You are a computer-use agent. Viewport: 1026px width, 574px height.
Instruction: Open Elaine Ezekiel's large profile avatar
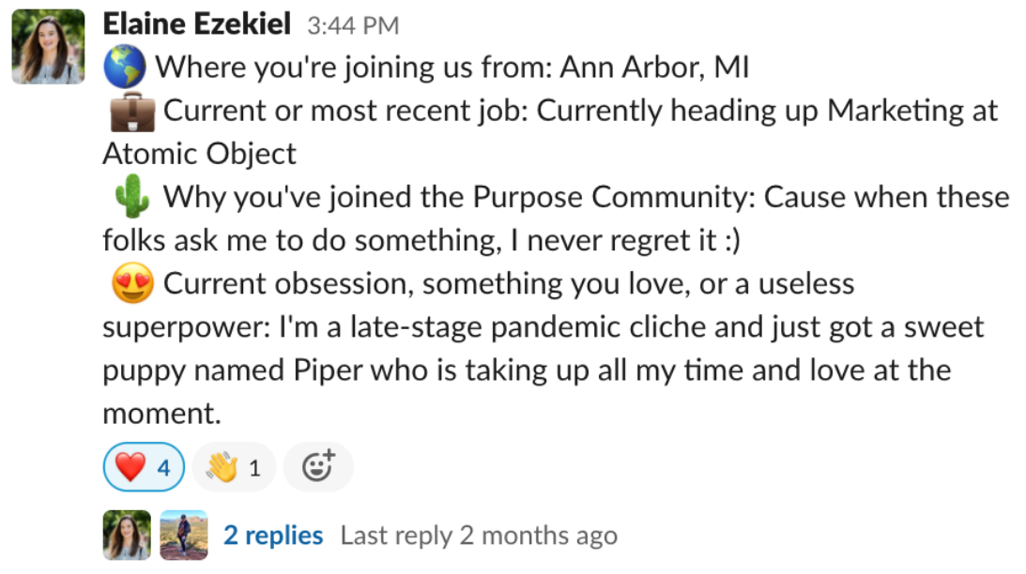click(x=48, y=47)
